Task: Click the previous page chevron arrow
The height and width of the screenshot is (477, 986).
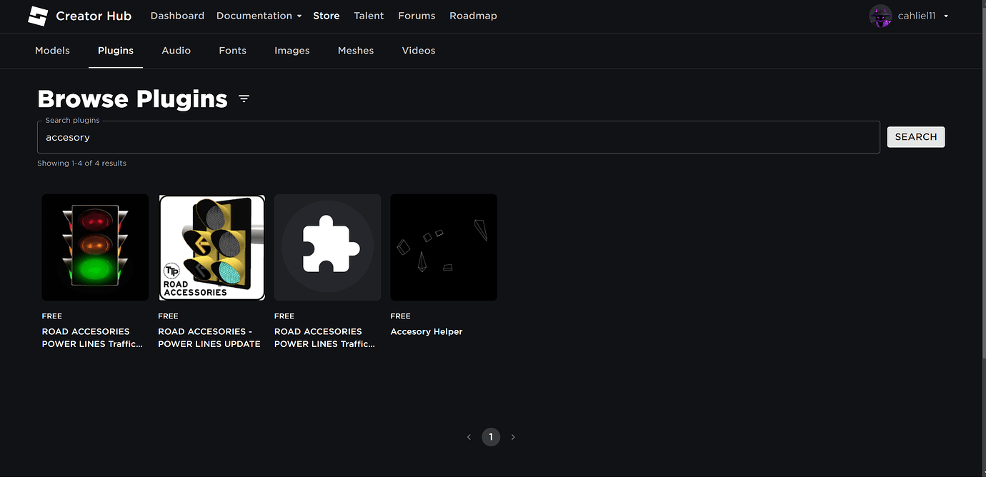Action: (x=469, y=436)
